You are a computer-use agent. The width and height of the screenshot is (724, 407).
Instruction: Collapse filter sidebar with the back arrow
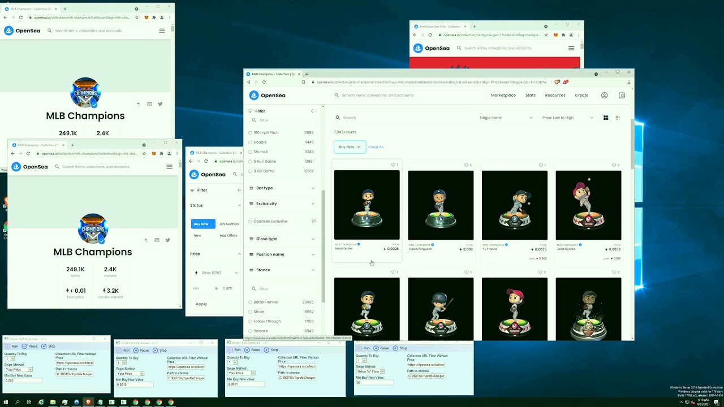coord(313,111)
